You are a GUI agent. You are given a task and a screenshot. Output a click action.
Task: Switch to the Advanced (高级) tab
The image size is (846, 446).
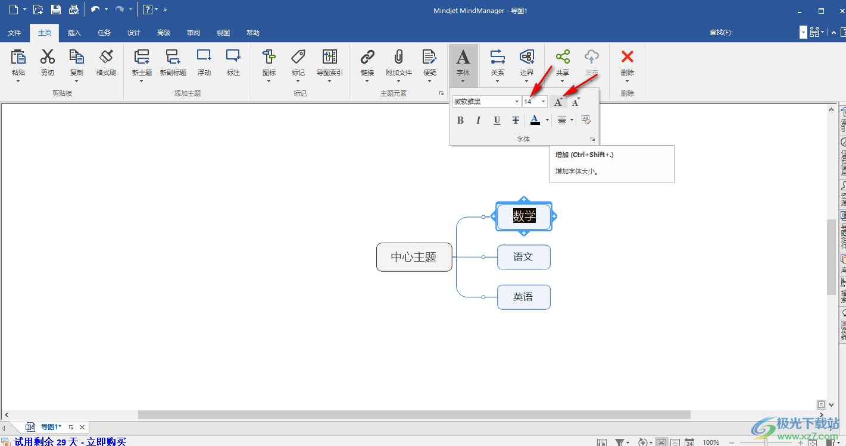164,33
